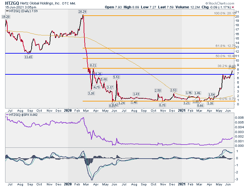Click the 4.79 price label

click(x=96, y=87)
